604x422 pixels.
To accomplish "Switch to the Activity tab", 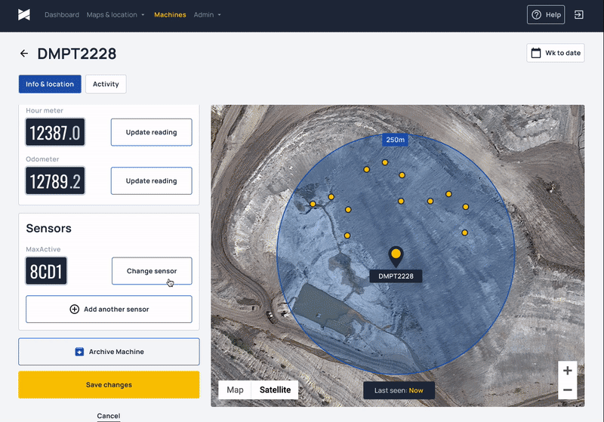I will coord(106,84).
